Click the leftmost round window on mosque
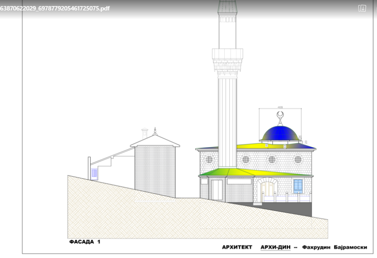Viewport: 377px width, 258px height. click(x=209, y=159)
